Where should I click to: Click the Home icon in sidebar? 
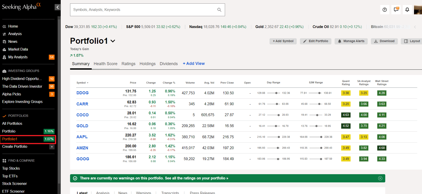(x=4, y=26)
